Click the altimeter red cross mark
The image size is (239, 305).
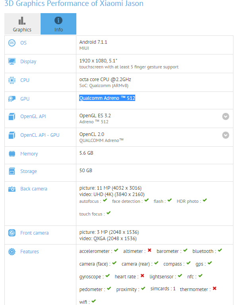tap(150, 250)
